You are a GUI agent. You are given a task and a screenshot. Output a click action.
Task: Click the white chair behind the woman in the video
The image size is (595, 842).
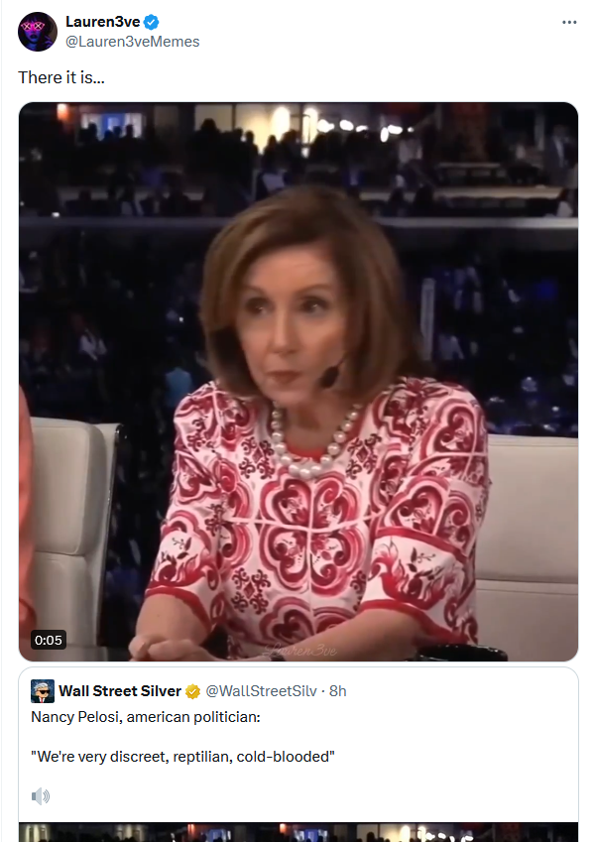click(x=529, y=527)
